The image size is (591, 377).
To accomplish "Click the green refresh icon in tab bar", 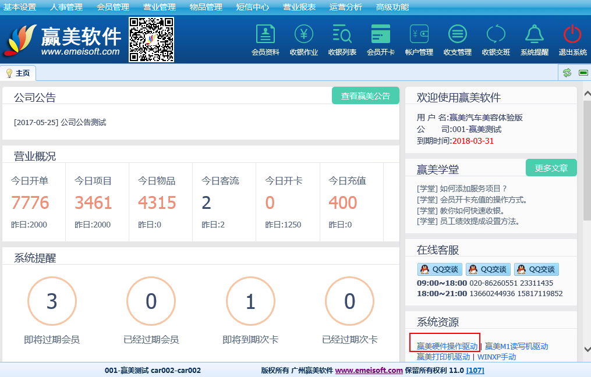I will (567, 73).
